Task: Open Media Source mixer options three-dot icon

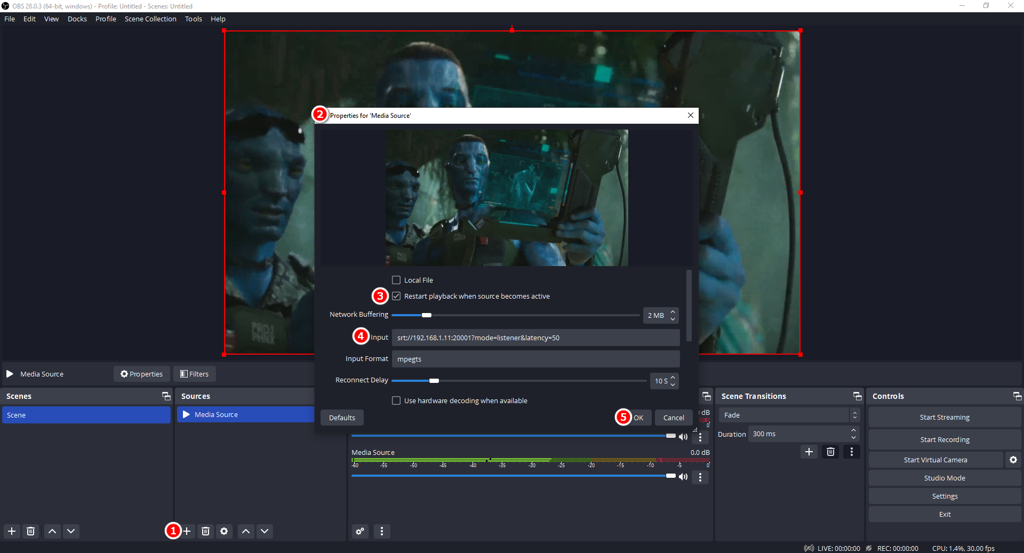Action: pyautogui.click(x=700, y=477)
